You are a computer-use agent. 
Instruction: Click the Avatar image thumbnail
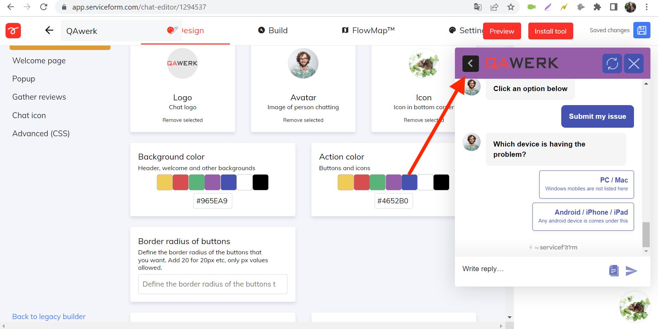point(303,63)
